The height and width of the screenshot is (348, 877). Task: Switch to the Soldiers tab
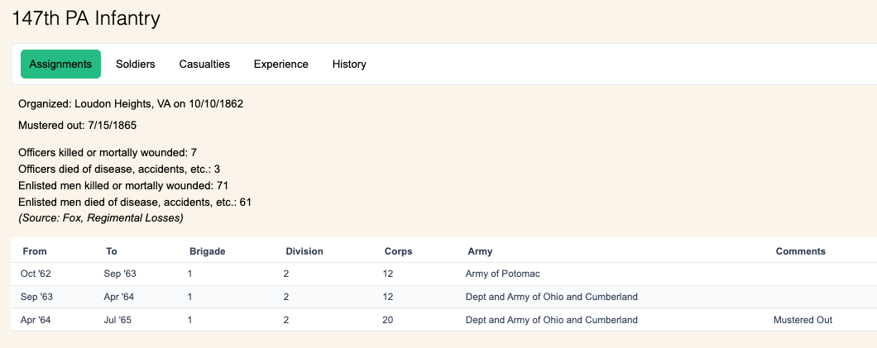coord(135,64)
